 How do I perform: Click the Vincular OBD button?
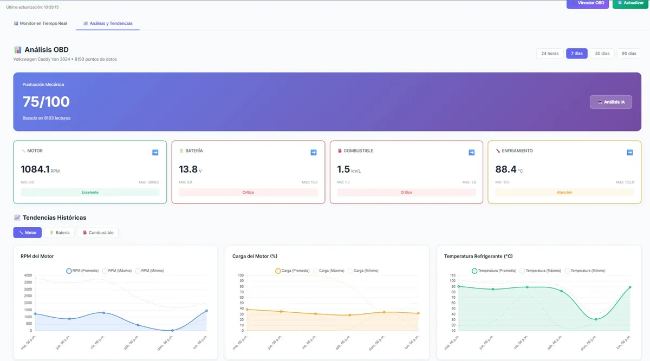[588, 3]
